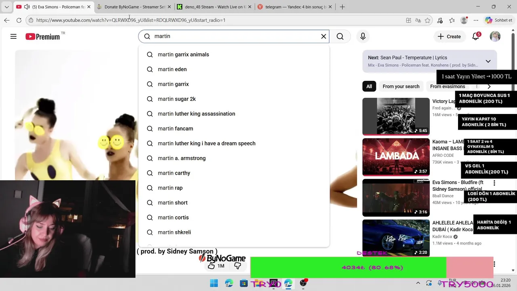Choose suggestion martin fancam
This screenshot has height=291, width=517.
(x=234, y=129)
